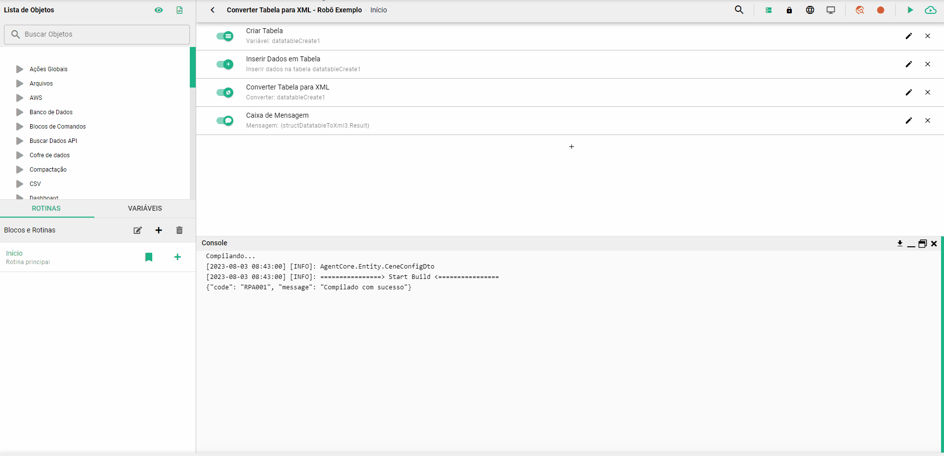Delete the Caixa de Mensagem step
Viewport: 944px width, 456px height.
(x=927, y=121)
